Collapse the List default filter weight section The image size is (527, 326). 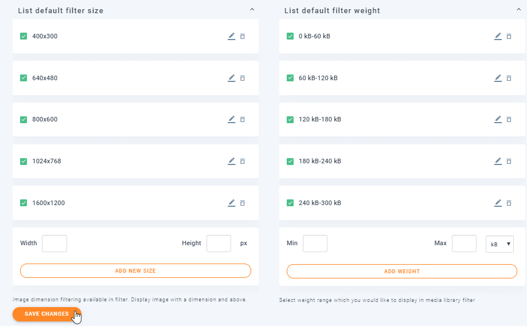(518, 10)
